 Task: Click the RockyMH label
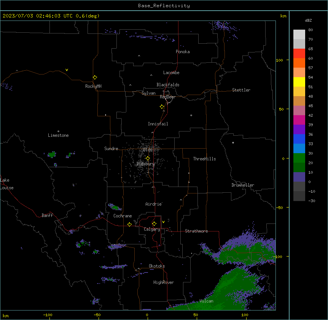click(93, 86)
